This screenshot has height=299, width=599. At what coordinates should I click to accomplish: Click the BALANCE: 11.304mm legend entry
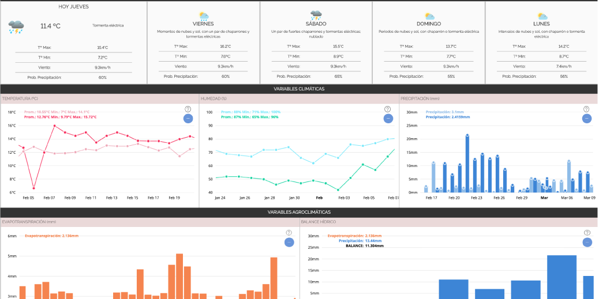tap(365, 246)
